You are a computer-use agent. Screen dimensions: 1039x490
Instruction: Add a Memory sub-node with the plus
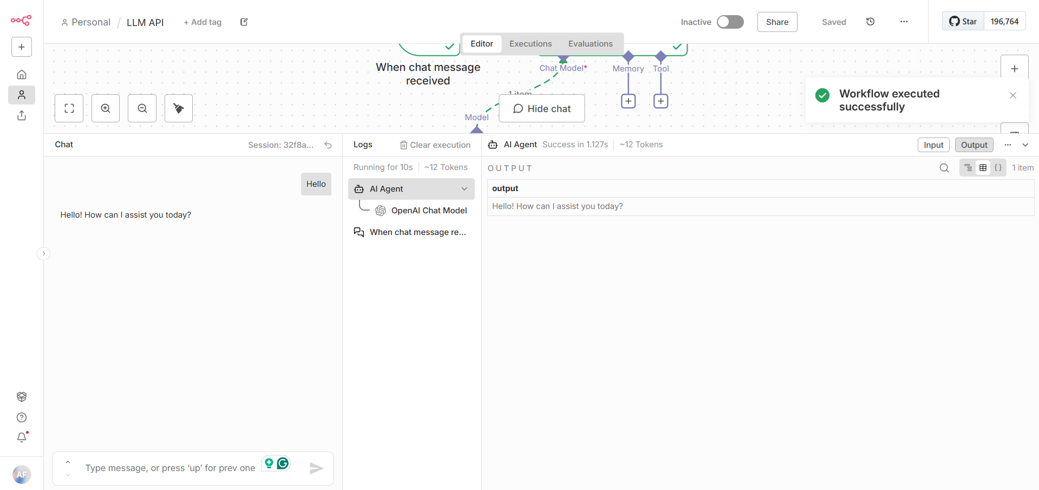coord(629,101)
